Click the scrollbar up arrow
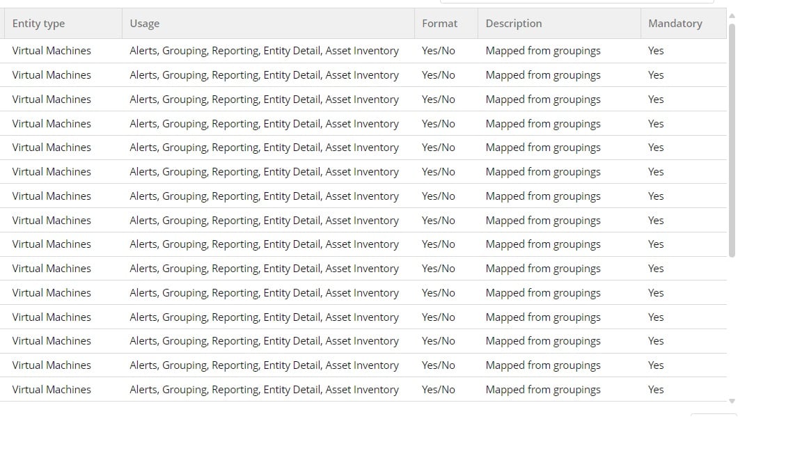The image size is (802, 451). [x=732, y=16]
